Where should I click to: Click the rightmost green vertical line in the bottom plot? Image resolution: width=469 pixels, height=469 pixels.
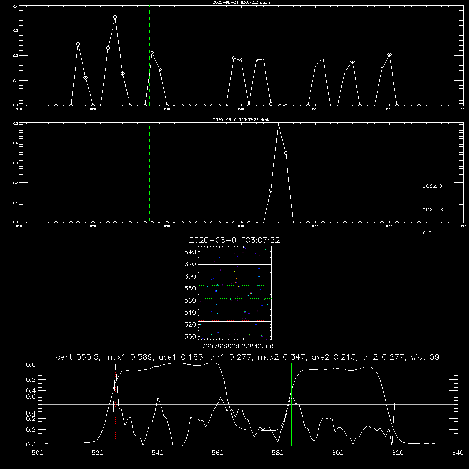(383, 404)
